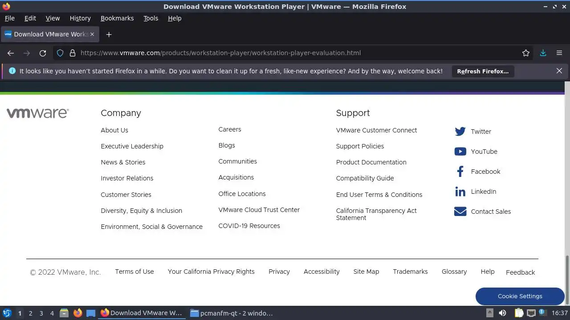Open the Accessibility footer link
The width and height of the screenshot is (570, 320).
[x=322, y=272]
